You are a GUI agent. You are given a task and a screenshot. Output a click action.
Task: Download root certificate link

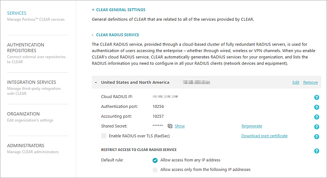coord(264,136)
